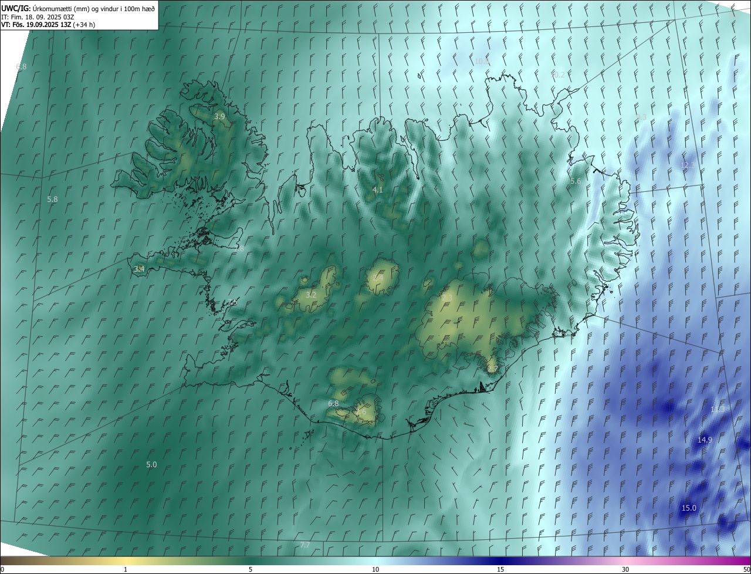751x574 pixels.
Task: Click the 2.7 value at Vatnajökull's southern tip
Action: (492, 369)
